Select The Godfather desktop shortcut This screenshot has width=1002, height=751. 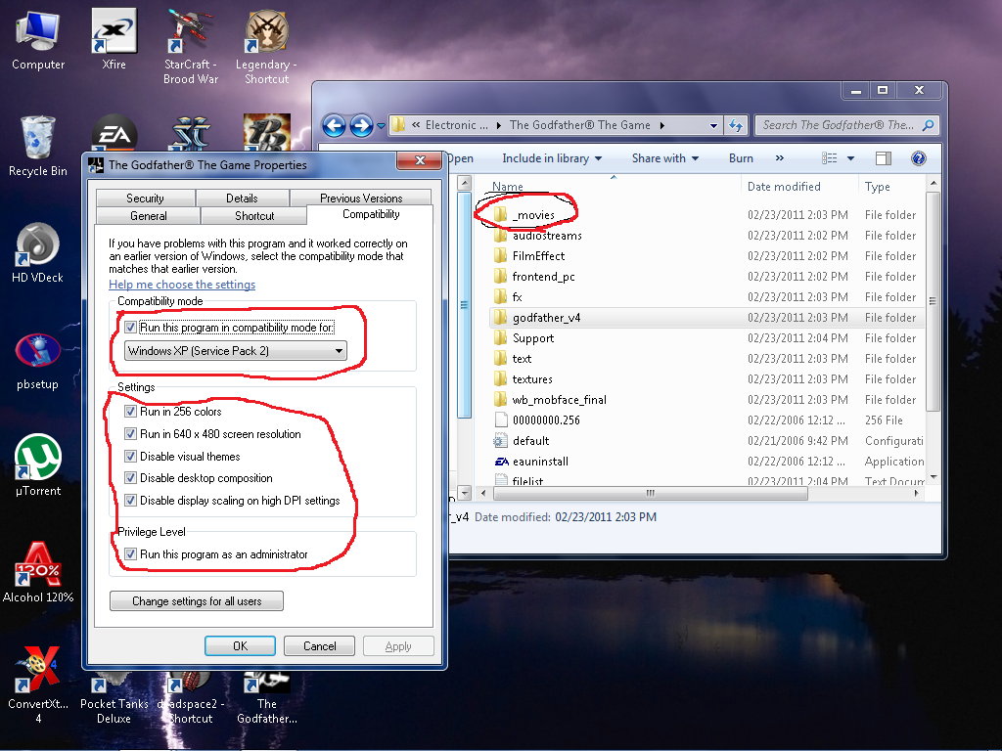266,698
